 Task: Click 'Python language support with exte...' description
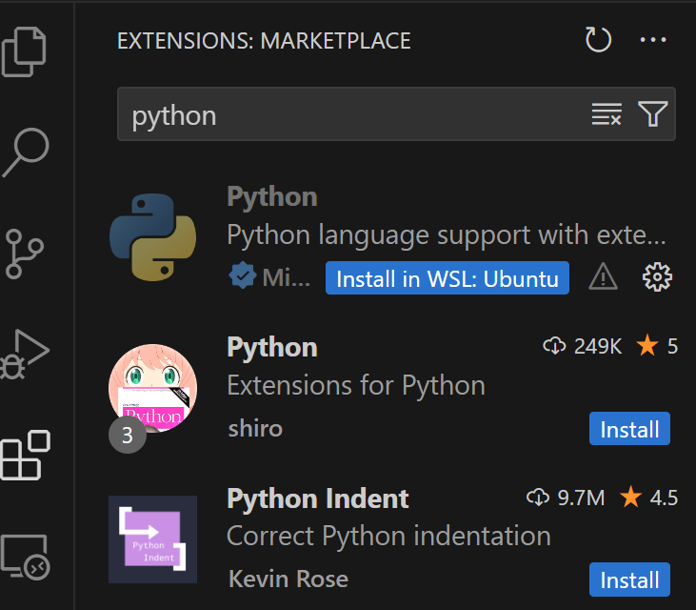pyautogui.click(x=447, y=235)
